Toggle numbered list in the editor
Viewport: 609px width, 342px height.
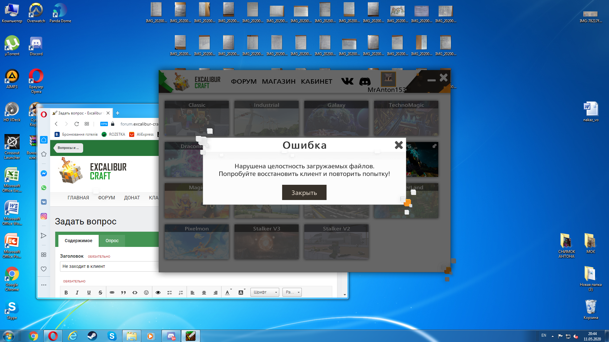(181, 293)
